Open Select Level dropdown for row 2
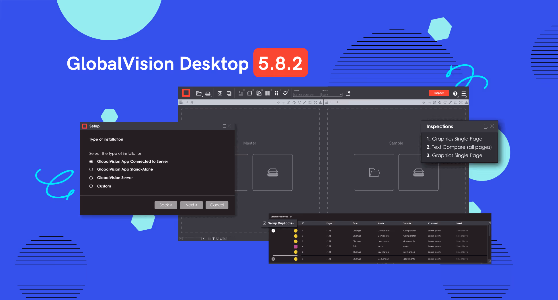 462,241
